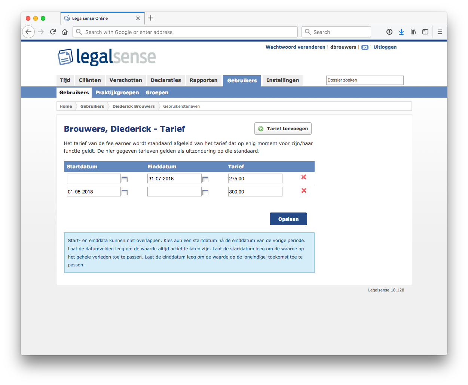The image size is (468, 385).
Task: Delete the 300,00 tariff row
Action: [304, 190]
